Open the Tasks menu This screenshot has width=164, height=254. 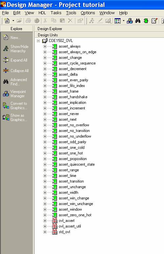pyautogui.click(x=56, y=13)
